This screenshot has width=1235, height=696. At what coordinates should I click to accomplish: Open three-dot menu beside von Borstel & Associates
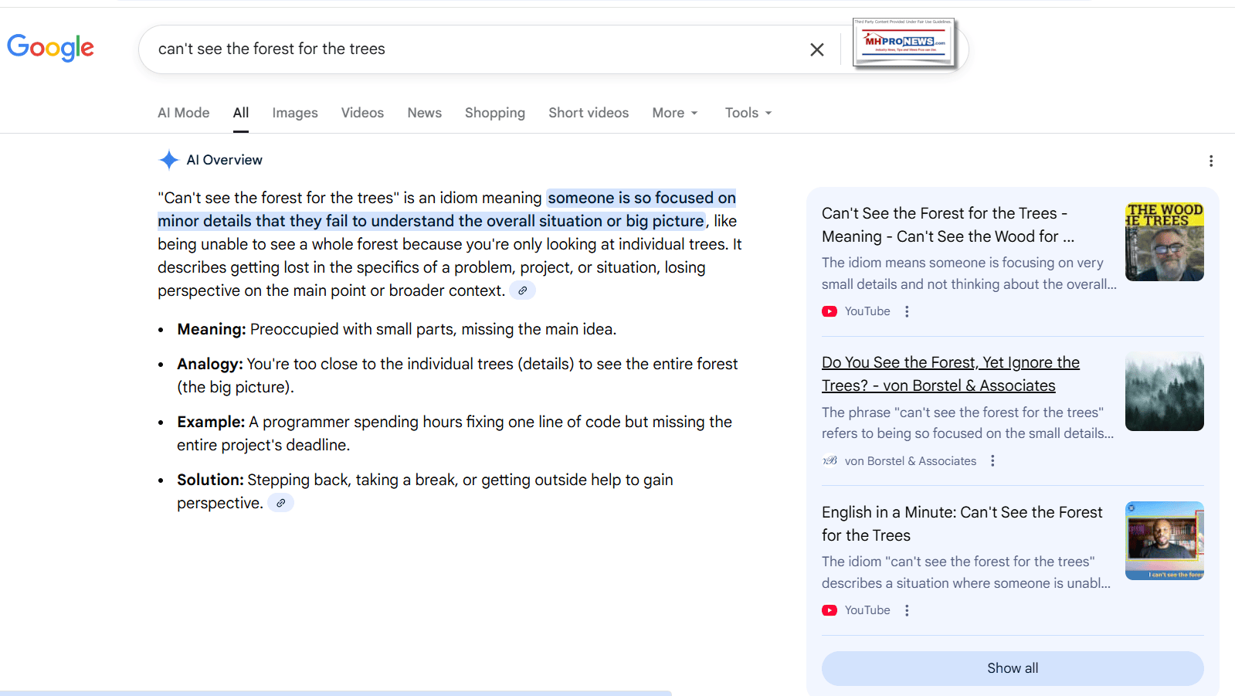pyautogui.click(x=992, y=461)
